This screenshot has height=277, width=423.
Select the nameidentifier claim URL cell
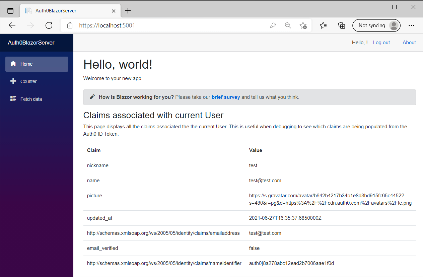[x=164, y=263]
